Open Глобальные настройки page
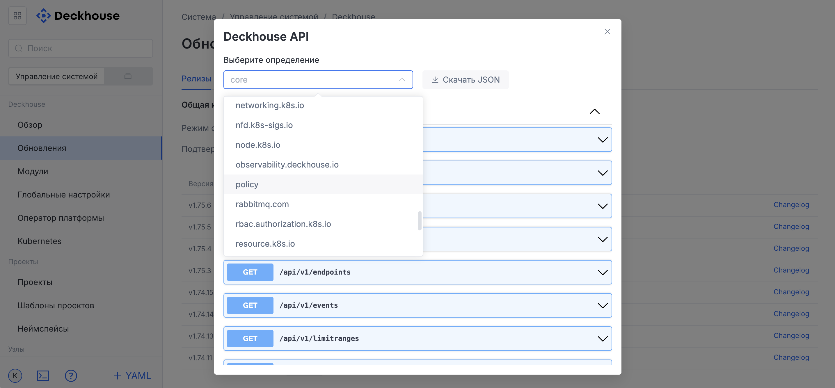835x388 pixels. pos(81,195)
